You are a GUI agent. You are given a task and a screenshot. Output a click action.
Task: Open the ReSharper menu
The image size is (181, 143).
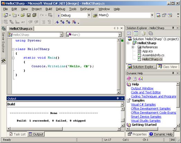[x=87, y=9]
